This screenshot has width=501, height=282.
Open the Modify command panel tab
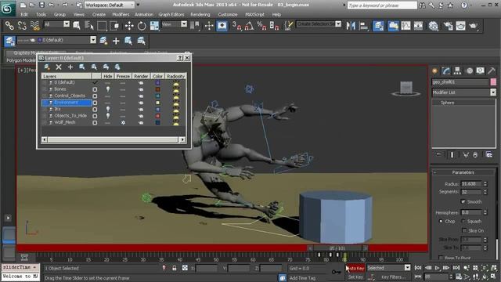tap(446, 70)
